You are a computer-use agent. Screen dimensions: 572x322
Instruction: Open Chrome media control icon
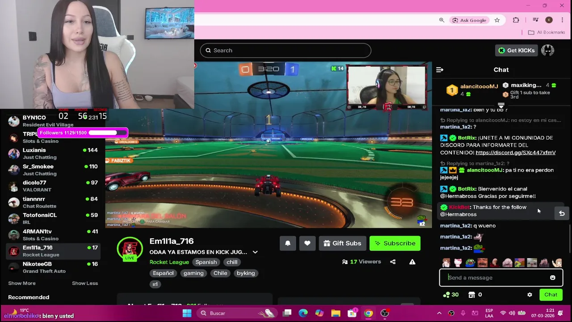(x=535, y=20)
